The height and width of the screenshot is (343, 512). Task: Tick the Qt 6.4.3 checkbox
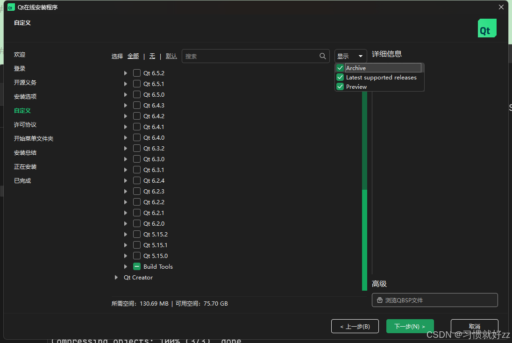click(x=137, y=105)
